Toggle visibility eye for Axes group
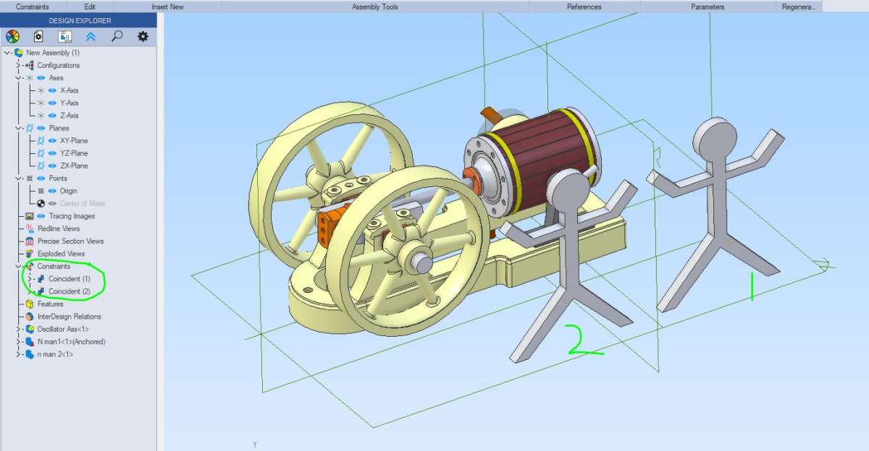869x451 pixels. (41, 77)
